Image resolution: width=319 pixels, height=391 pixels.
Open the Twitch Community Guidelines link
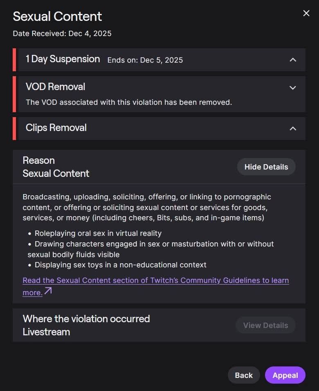[x=155, y=280]
